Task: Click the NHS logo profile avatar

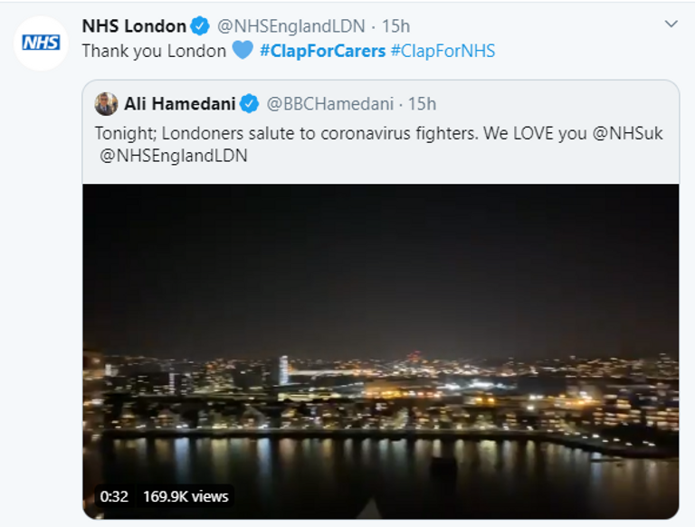Action: 41,43
